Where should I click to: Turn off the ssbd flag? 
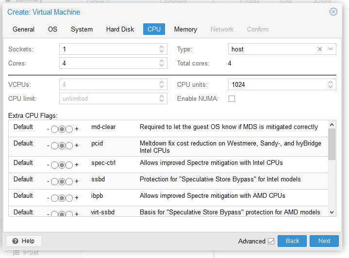(54, 181)
